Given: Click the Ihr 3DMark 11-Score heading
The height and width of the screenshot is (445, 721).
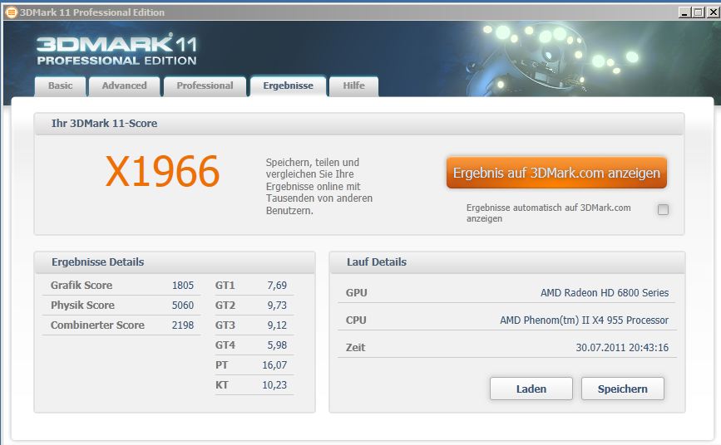Looking at the screenshot, I should point(105,123).
